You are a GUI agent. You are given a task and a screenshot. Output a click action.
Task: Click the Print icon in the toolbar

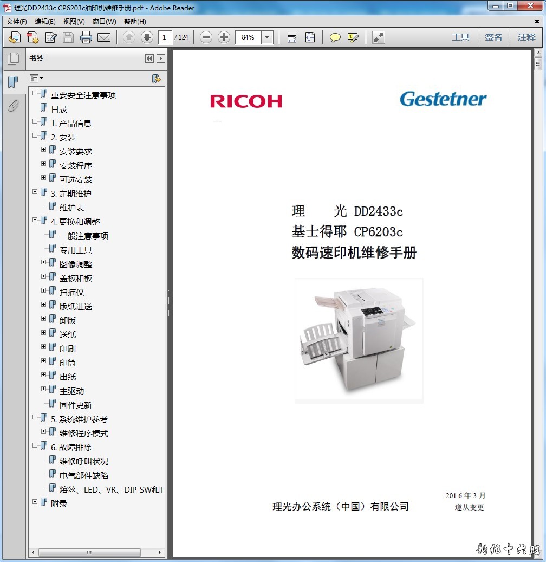tap(86, 37)
